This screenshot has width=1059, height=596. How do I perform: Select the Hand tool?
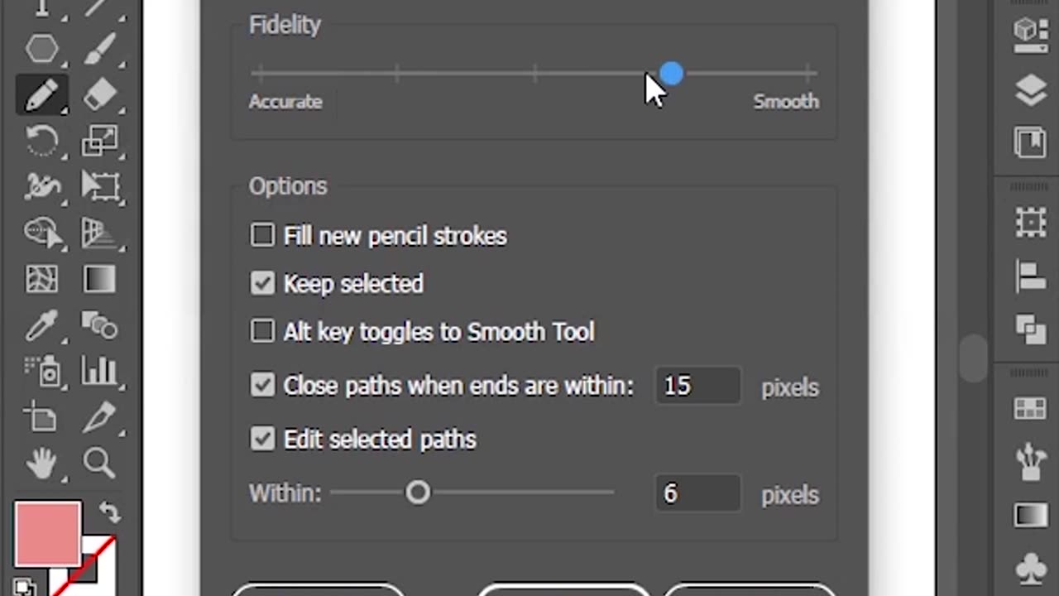40,463
